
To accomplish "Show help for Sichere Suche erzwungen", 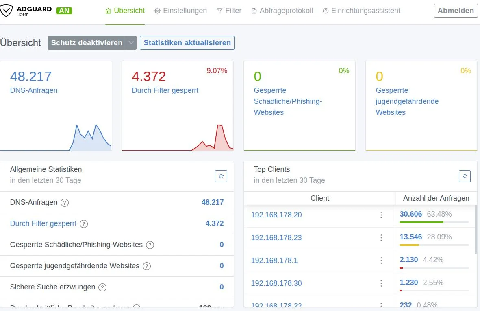I will tap(102, 287).
